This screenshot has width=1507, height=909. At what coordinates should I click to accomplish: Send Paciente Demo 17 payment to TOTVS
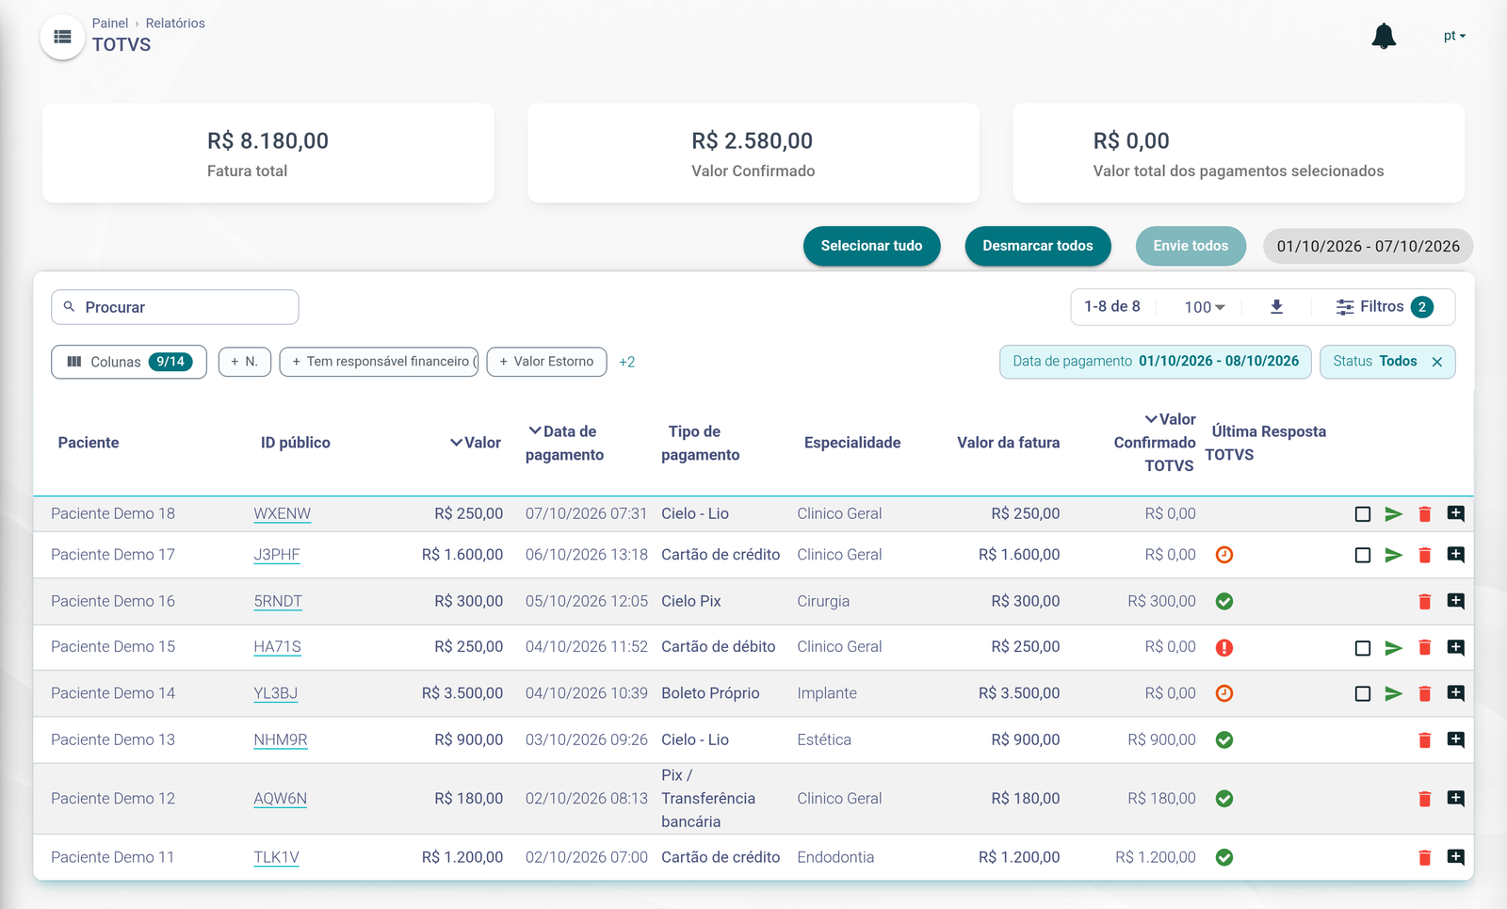click(1394, 556)
